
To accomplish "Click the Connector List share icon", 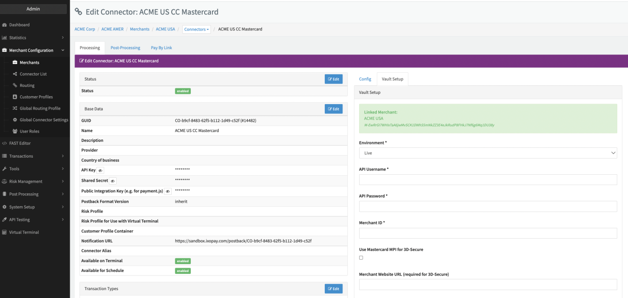I will pos(15,74).
